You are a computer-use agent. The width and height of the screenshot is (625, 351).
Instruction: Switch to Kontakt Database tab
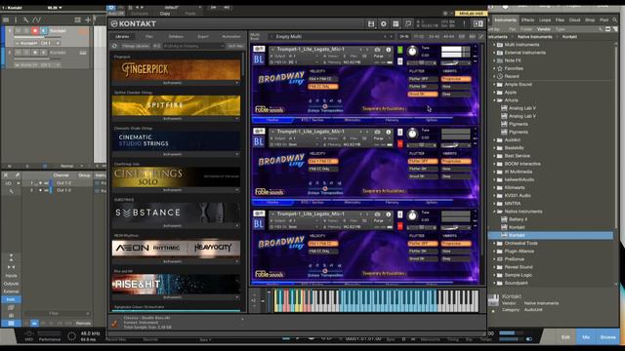176,36
